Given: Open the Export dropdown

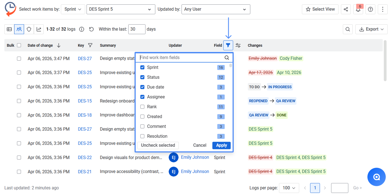Looking at the screenshot, I should pyautogui.click(x=372, y=29).
